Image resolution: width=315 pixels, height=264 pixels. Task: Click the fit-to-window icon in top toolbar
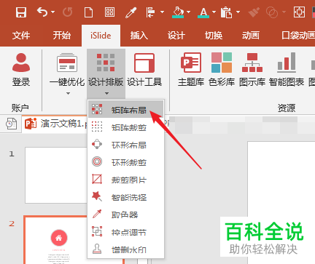[299, 12]
